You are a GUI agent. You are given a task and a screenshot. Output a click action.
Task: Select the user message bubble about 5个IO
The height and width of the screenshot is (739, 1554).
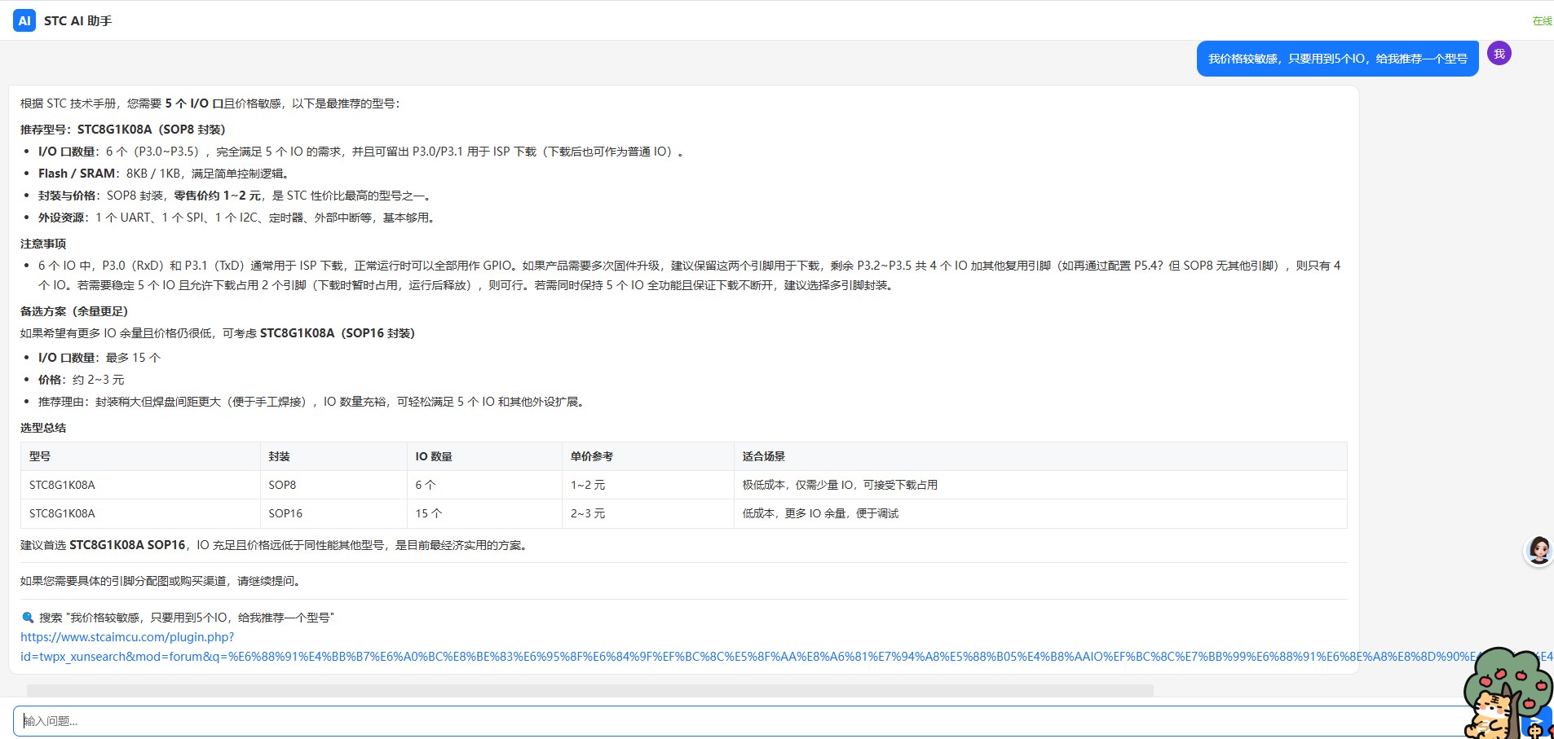[1337, 59]
